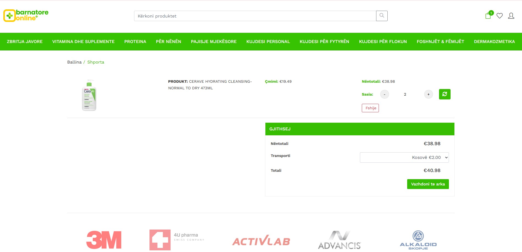Go to Ballina breadcrumb link

click(74, 62)
